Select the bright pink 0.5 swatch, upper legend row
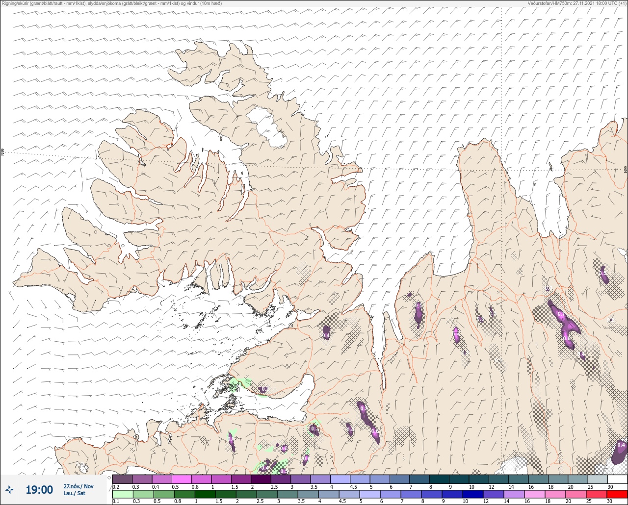Image resolution: width=628 pixels, height=505 pixels. pos(182,479)
